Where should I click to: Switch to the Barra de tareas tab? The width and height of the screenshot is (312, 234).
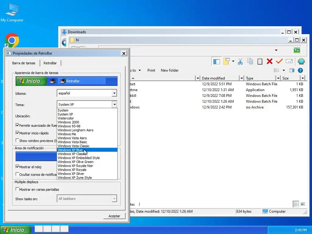24,63
